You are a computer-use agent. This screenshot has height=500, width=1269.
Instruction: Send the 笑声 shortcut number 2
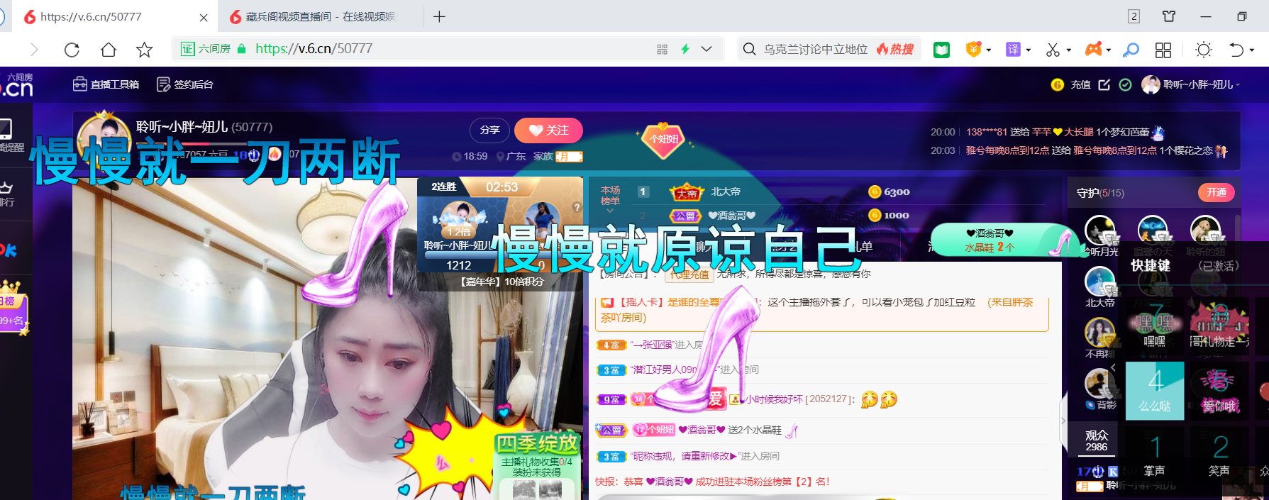1219,454
